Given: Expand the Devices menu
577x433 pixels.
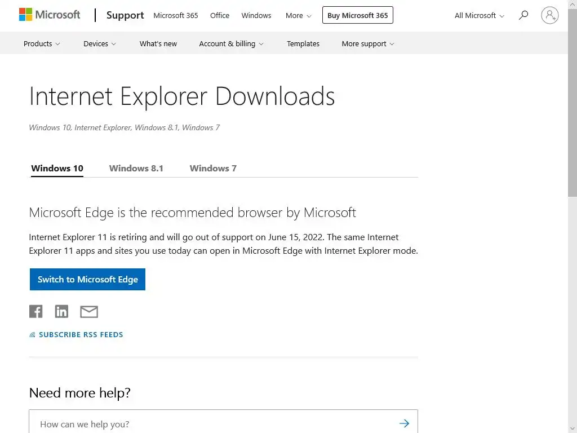Looking at the screenshot, I should click(100, 43).
